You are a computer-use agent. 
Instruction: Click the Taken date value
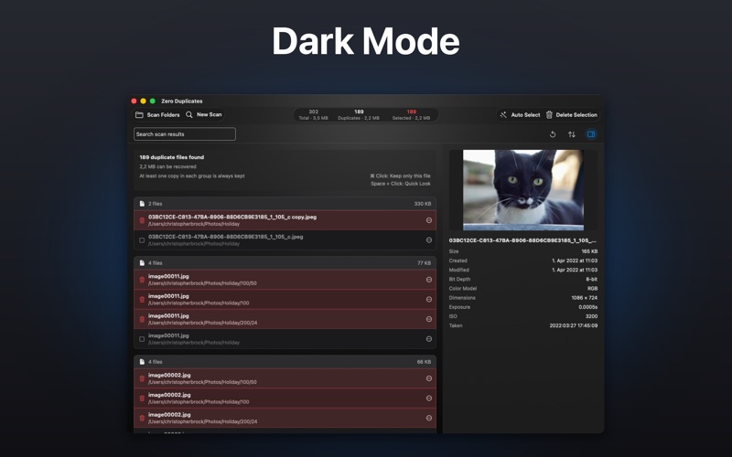click(x=574, y=325)
